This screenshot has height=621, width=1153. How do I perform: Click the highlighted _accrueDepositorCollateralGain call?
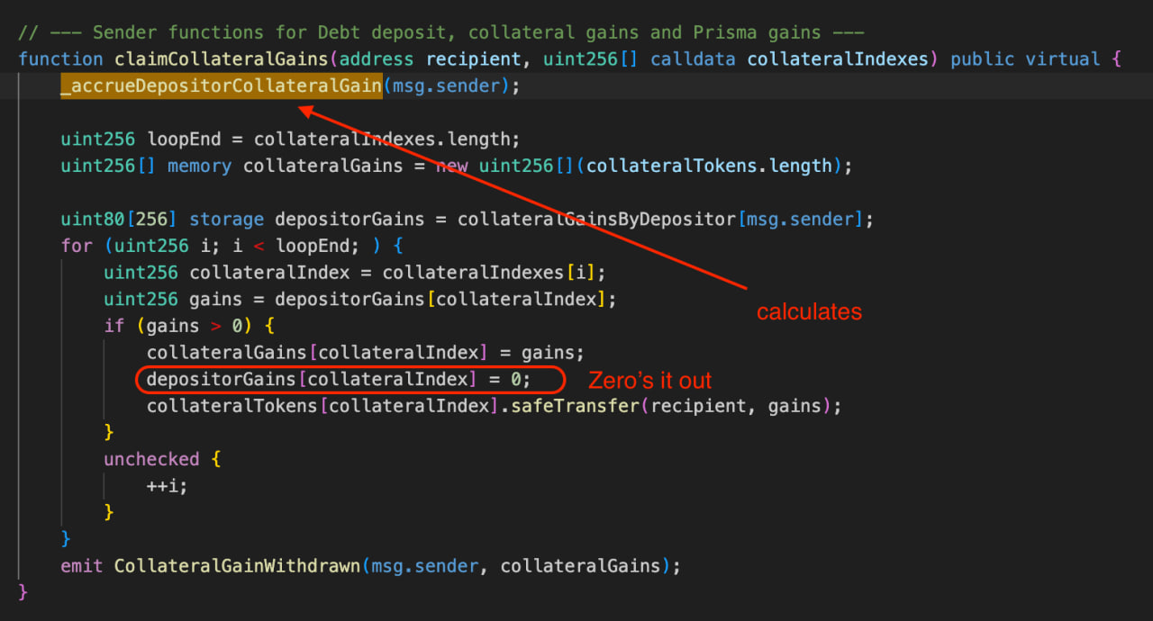coord(221,86)
